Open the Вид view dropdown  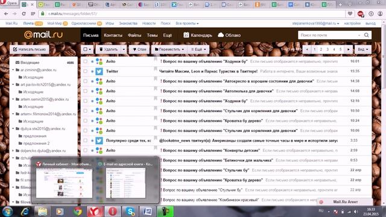click(x=363, y=49)
